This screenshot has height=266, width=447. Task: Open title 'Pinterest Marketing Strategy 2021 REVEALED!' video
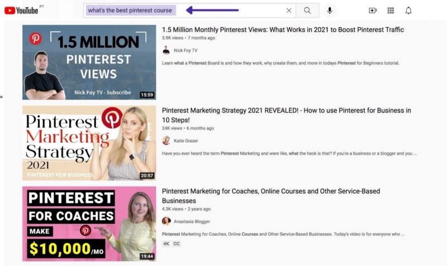(x=287, y=115)
